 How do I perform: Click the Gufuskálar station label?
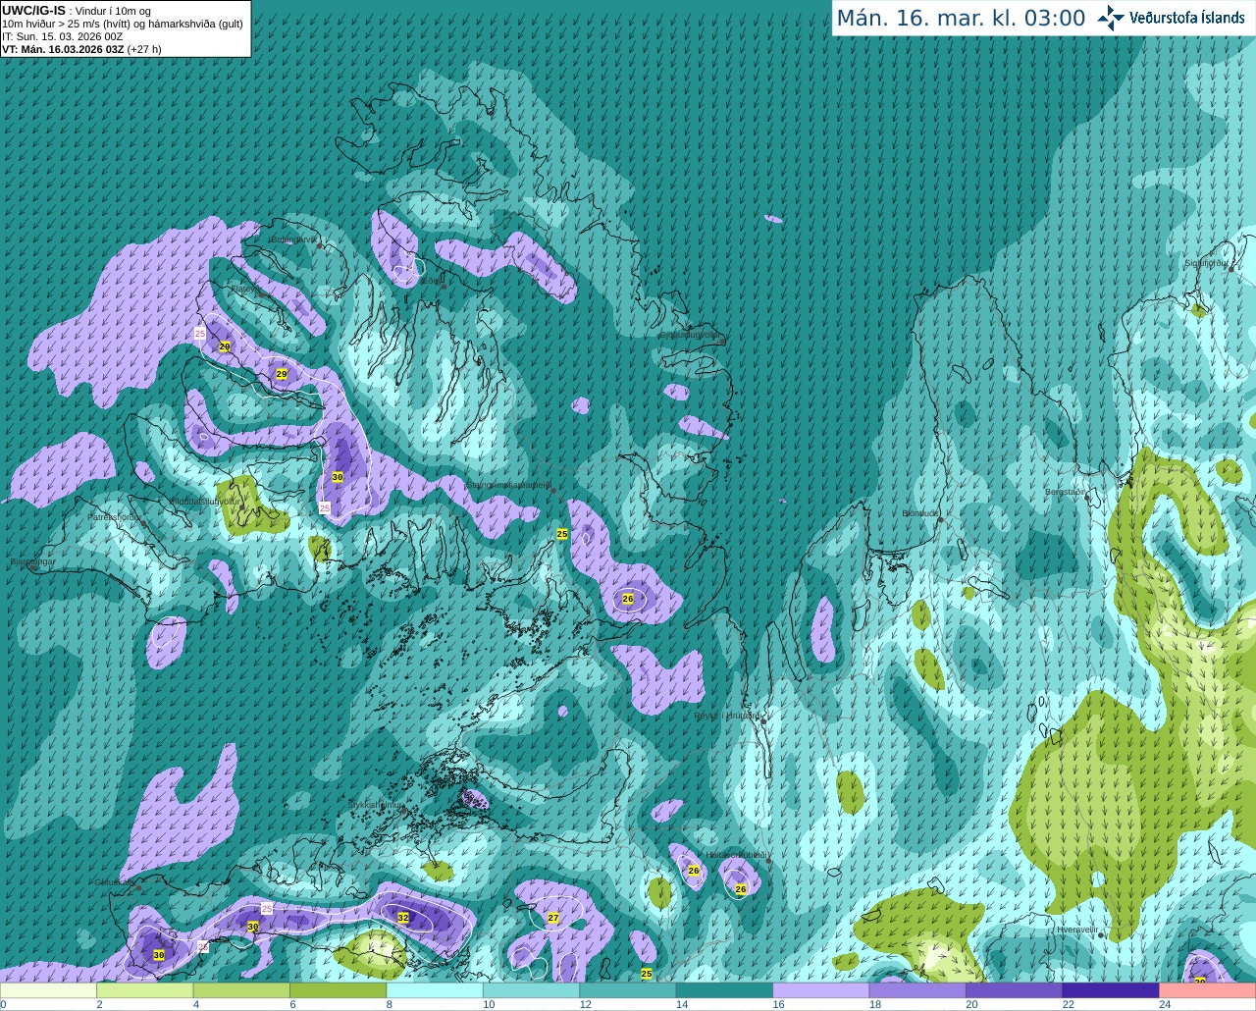(x=114, y=882)
